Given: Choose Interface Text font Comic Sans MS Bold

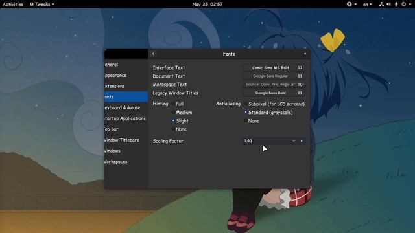Looking at the screenshot, I should (274, 67).
